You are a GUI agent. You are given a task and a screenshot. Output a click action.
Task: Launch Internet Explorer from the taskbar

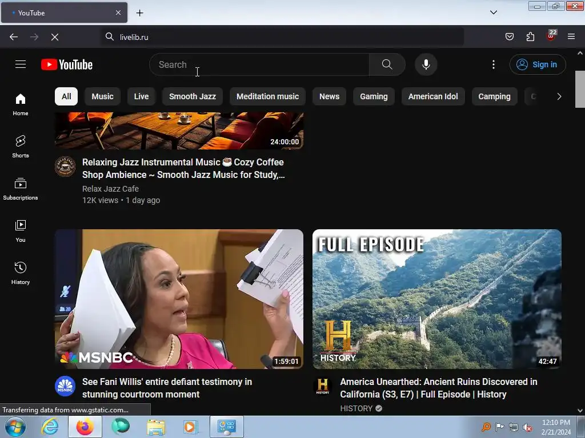click(x=50, y=427)
